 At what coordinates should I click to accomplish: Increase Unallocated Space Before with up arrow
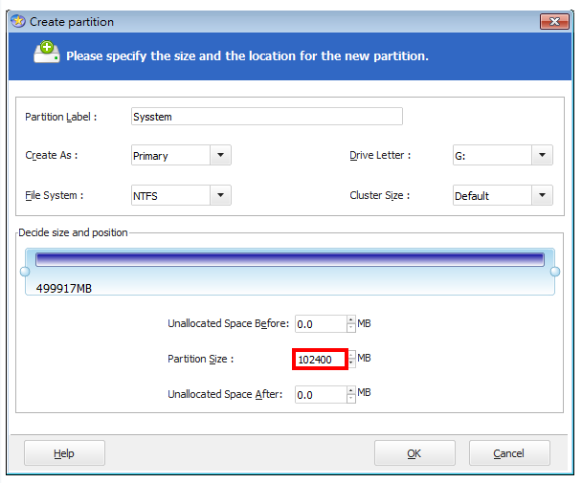(351, 319)
